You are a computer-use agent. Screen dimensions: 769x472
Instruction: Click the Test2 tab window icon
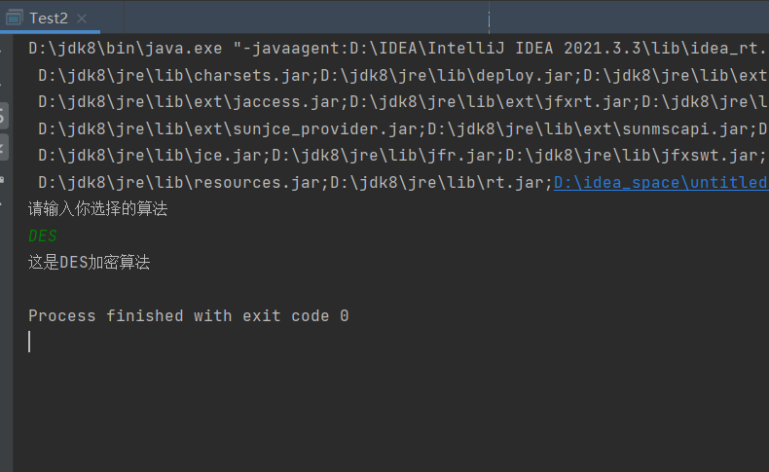(x=15, y=18)
